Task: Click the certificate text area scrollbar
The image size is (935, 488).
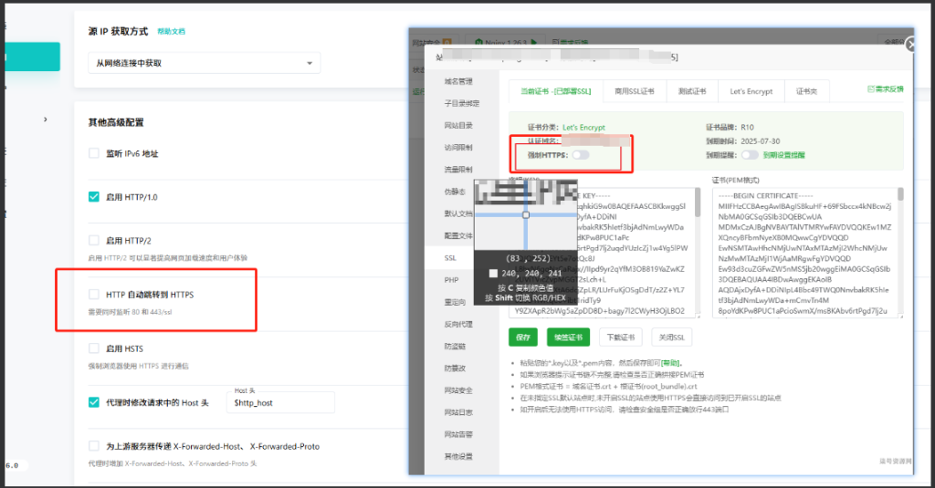Action: 900,194
